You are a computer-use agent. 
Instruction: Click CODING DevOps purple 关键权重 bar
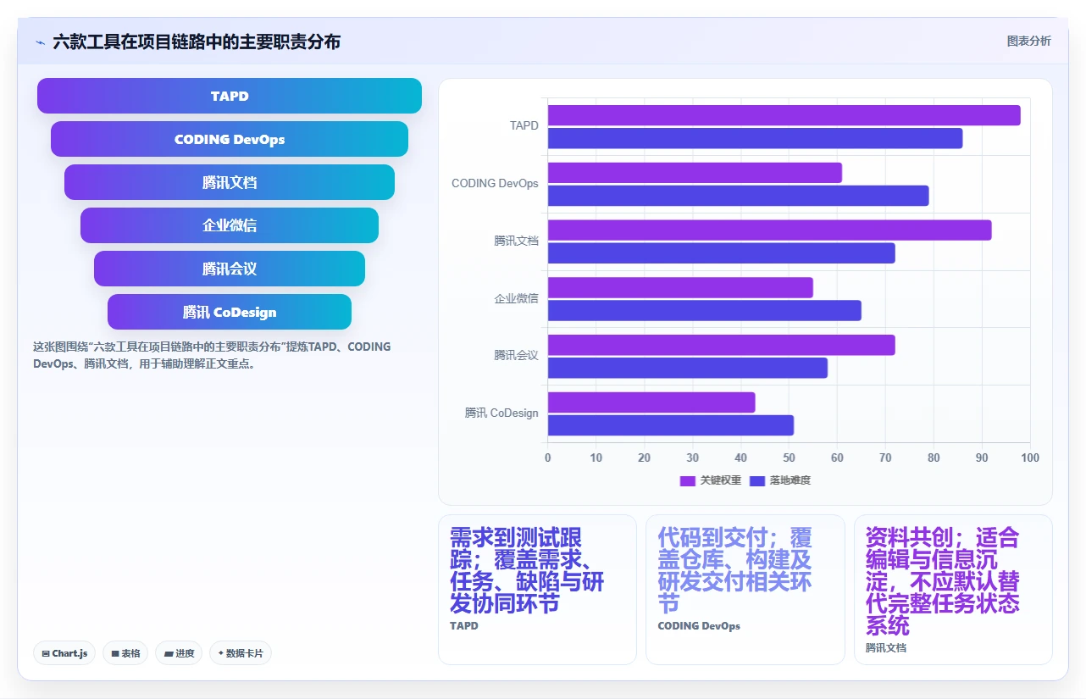tap(695, 173)
